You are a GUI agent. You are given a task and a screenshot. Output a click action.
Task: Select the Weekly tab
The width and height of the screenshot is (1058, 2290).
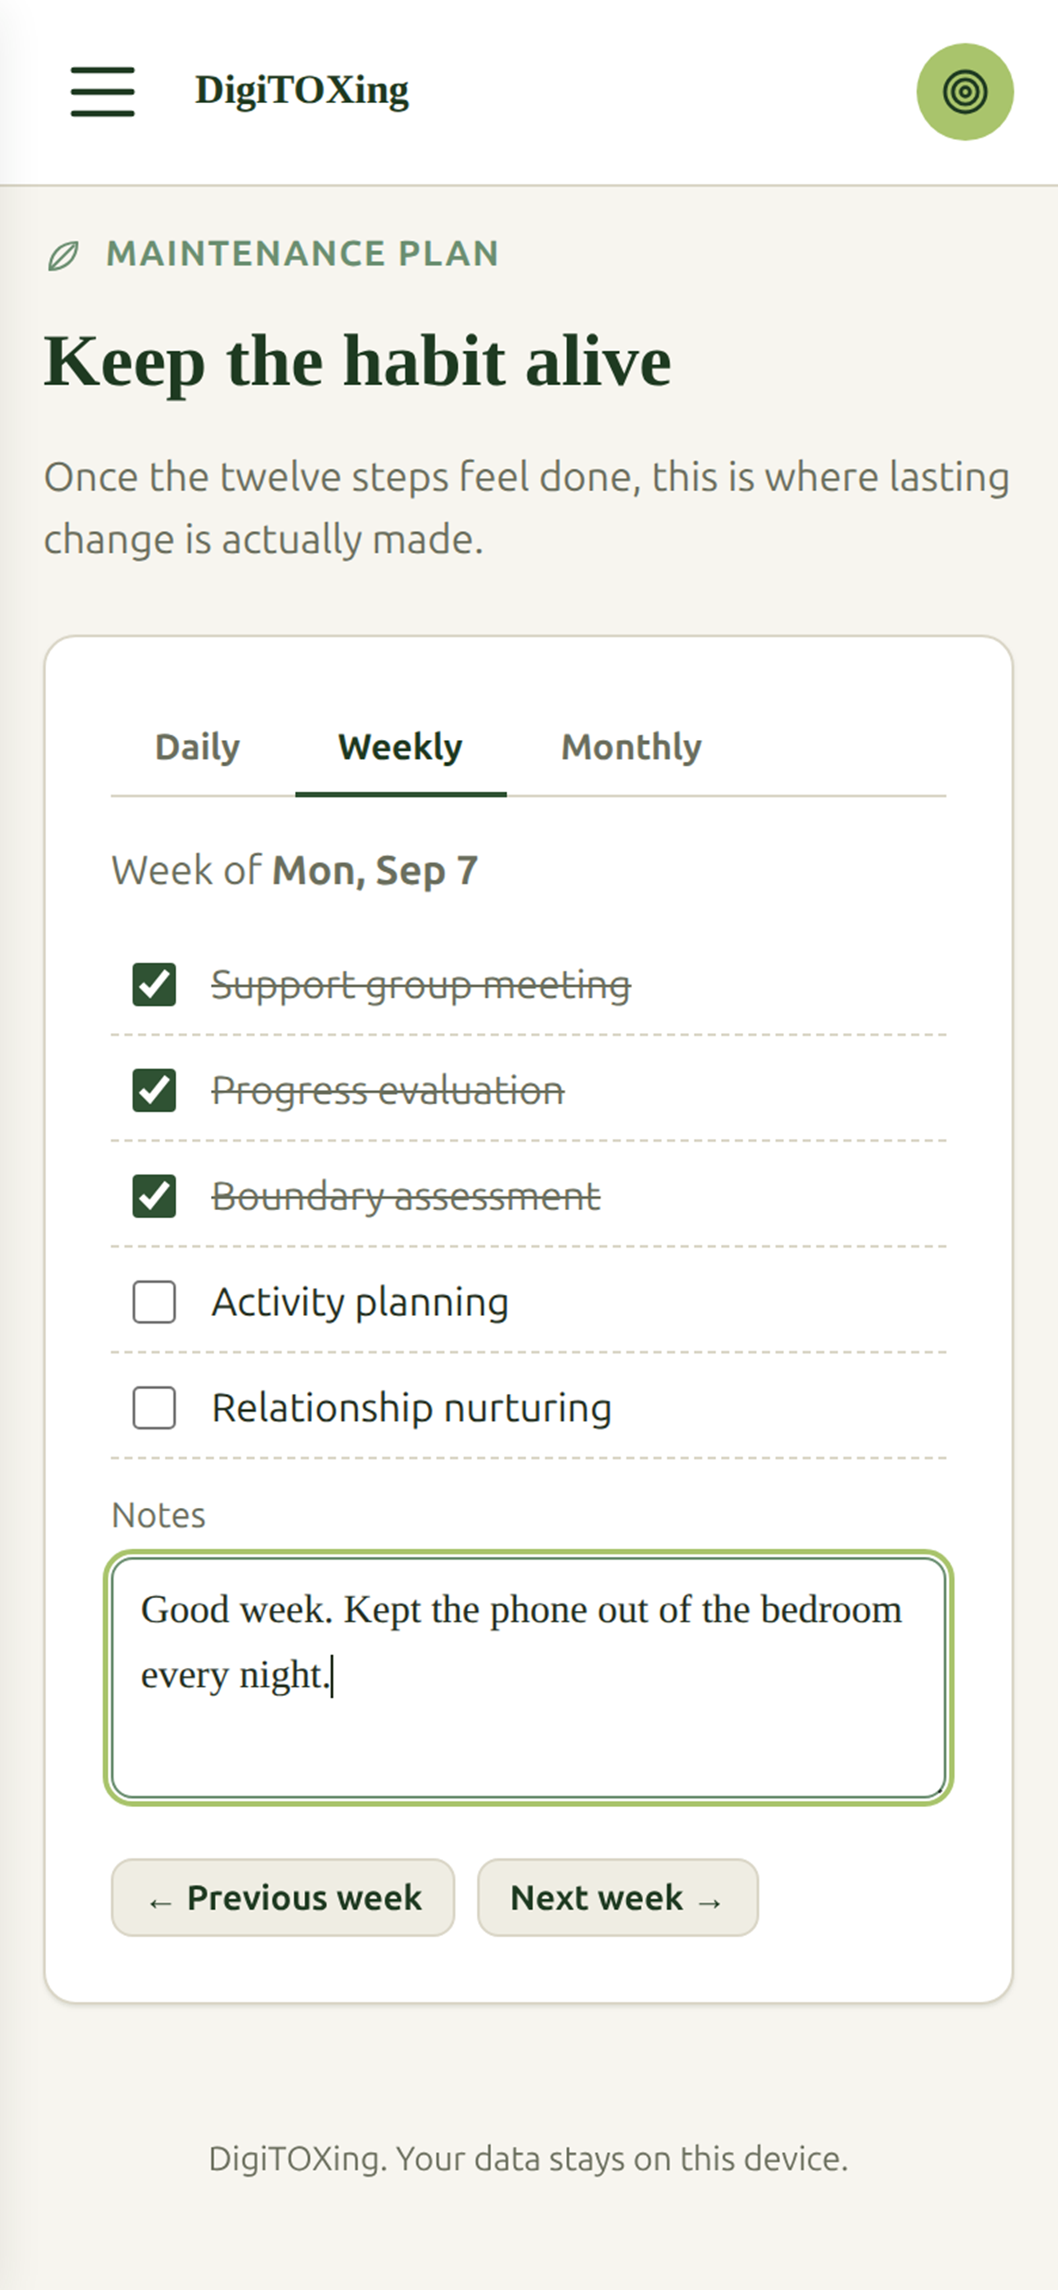tap(400, 748)
